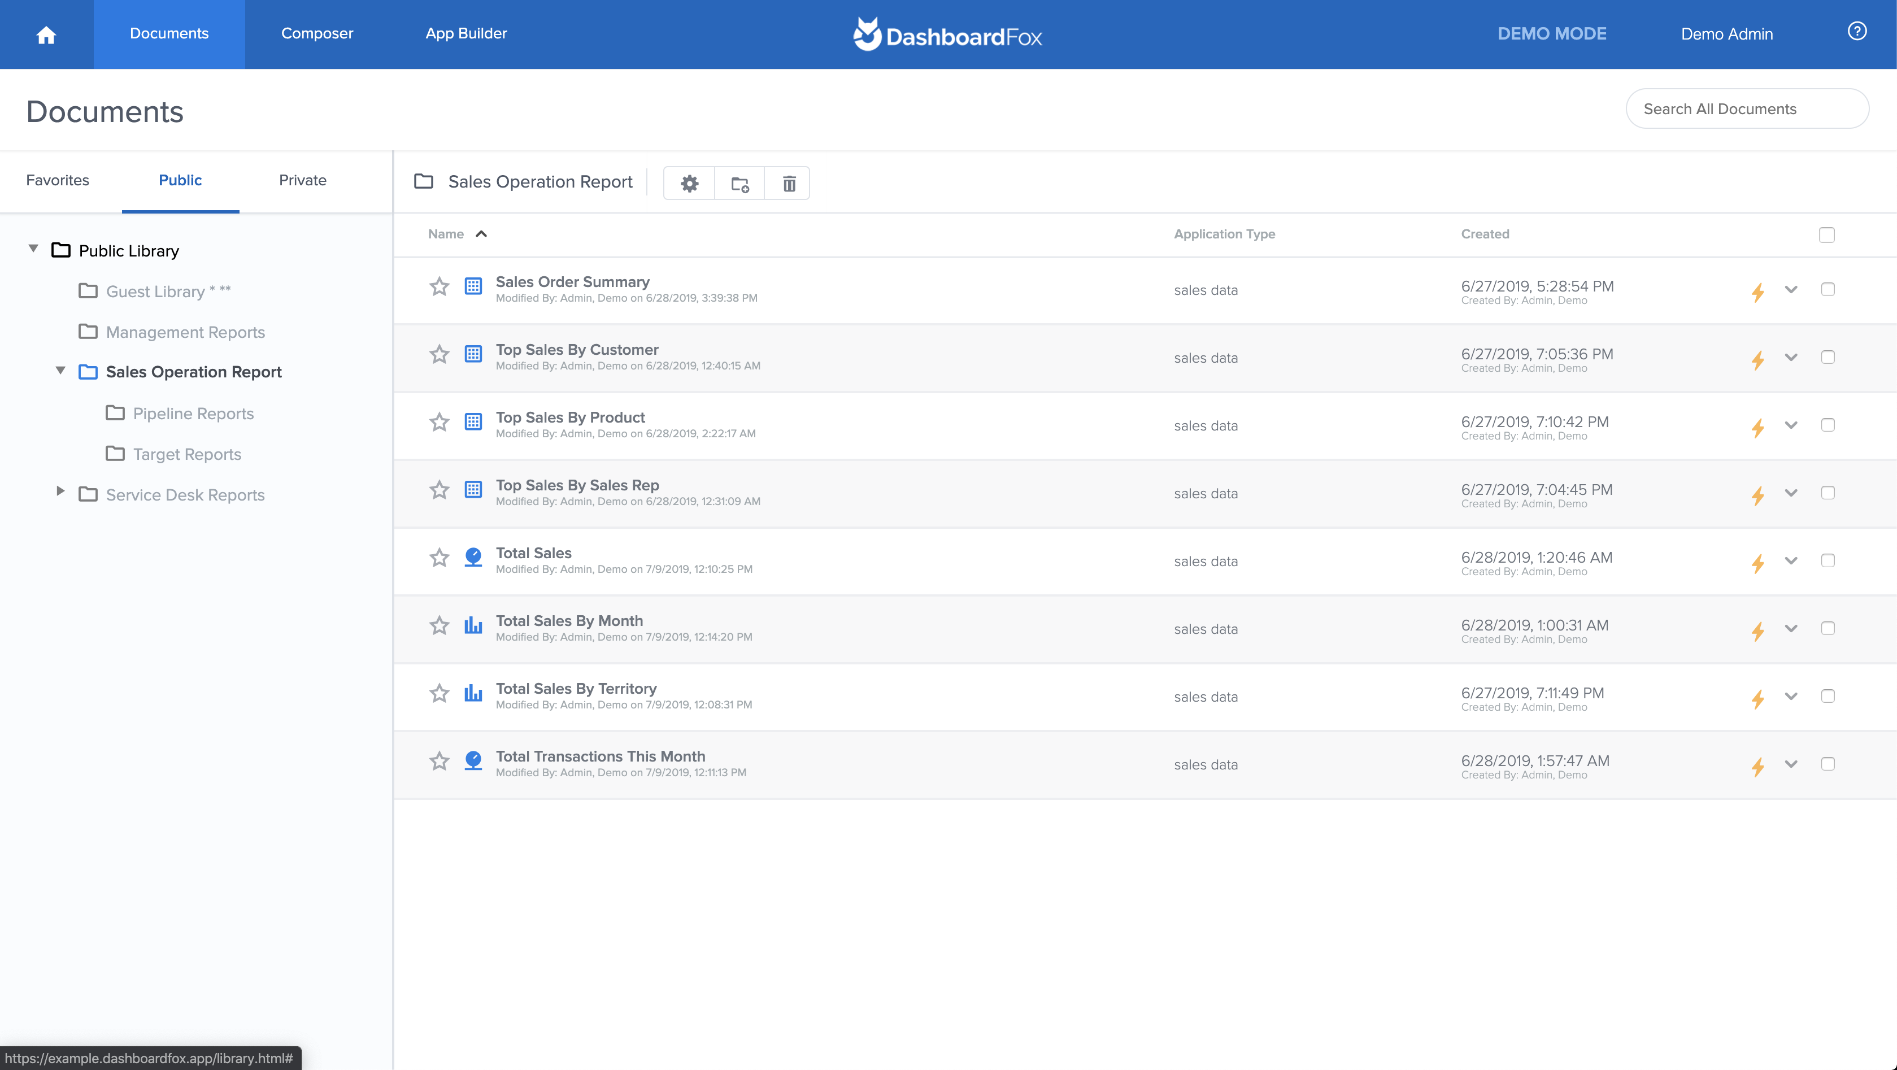1897x1070 pixels.
Task: Click the trash icon to delete the folder
Action: [789, 184]
